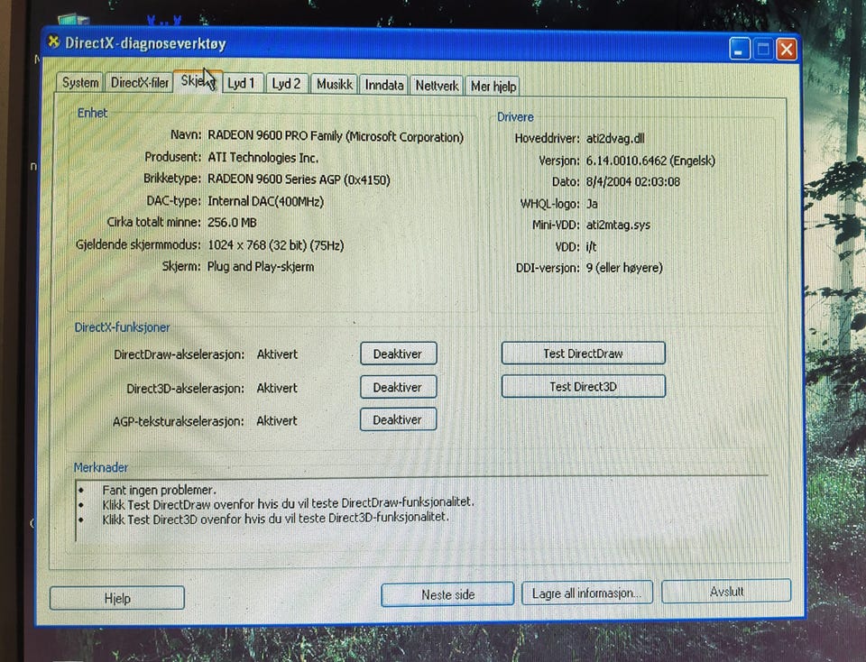Minimize the DirectX diagnostic window
The image size is (866, 662).
(739, 49)
